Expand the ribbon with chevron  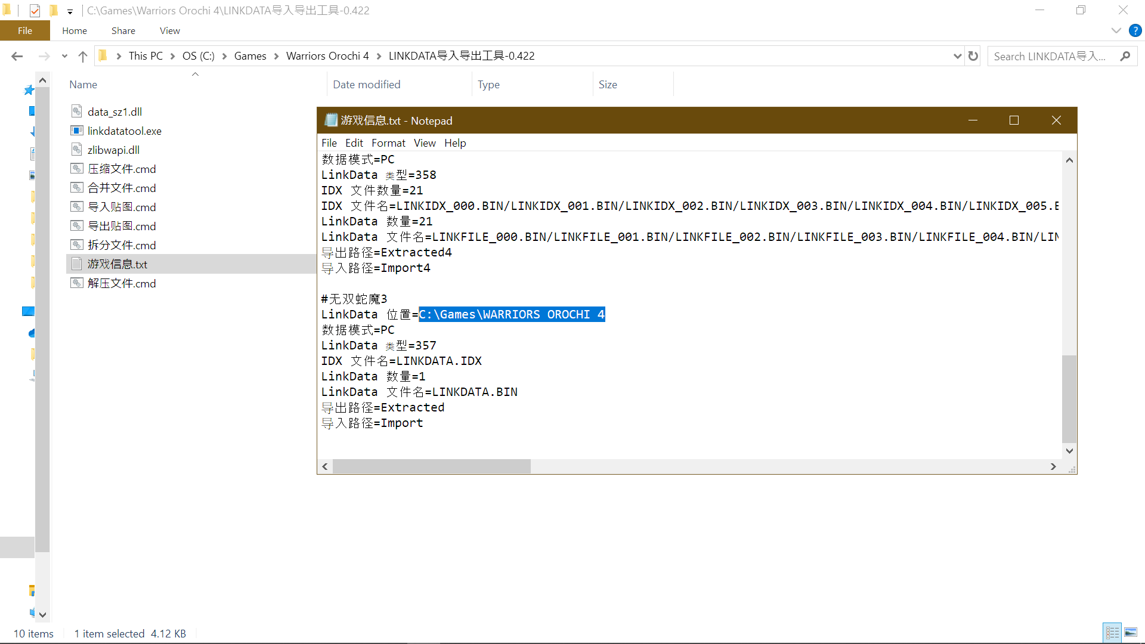[1116, 30]
